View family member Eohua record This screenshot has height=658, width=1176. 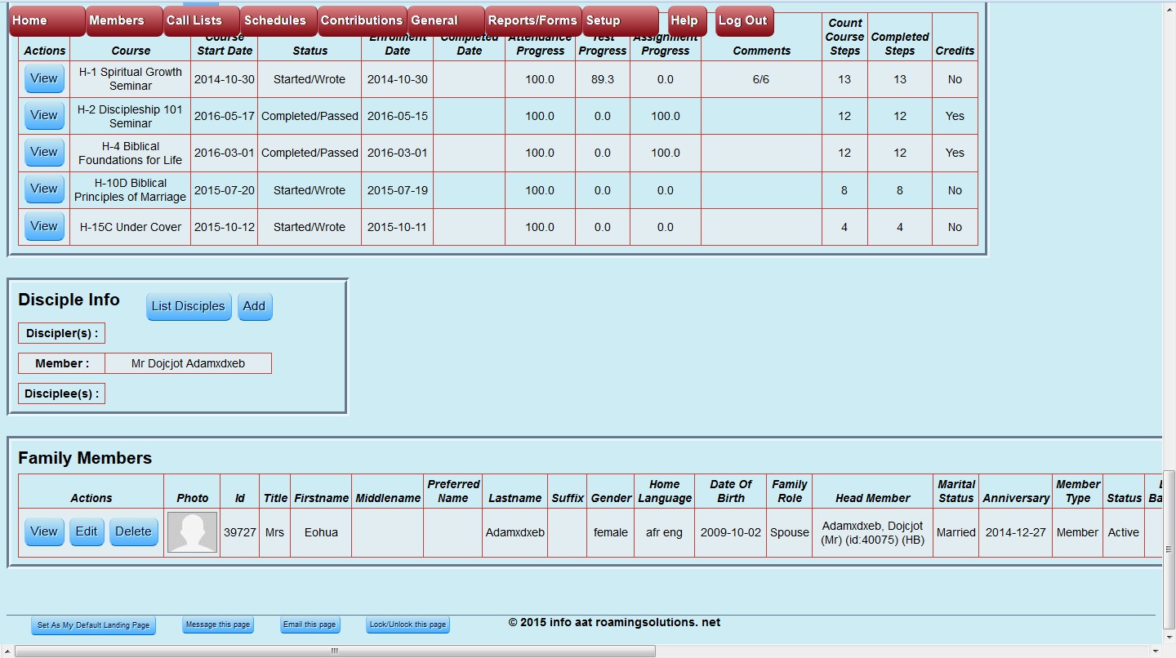click(44, 531)
